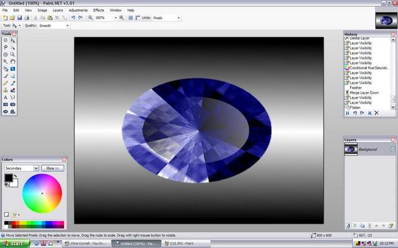Click the Redo arrow in main toolbar
398x248 pixels.
[80, 18]
